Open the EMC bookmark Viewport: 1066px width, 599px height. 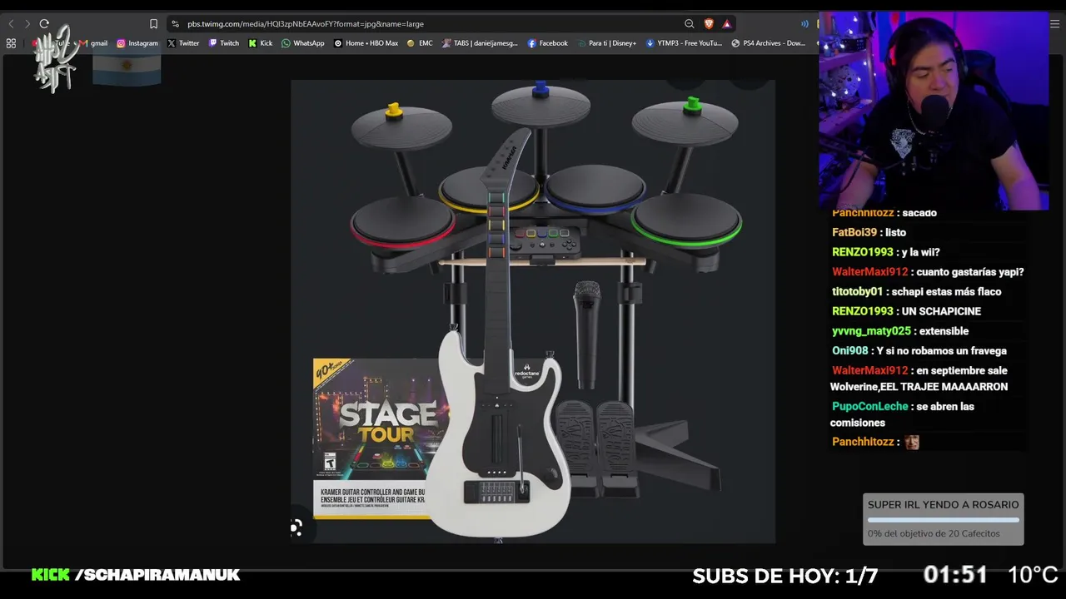[420, 43]
